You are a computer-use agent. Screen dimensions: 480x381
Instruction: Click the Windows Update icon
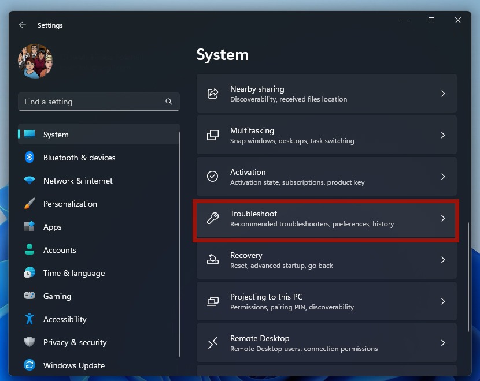30,365
